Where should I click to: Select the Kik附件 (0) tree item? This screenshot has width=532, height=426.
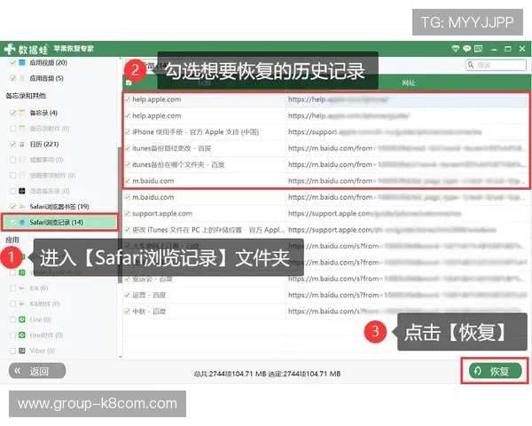pos(45,304)
